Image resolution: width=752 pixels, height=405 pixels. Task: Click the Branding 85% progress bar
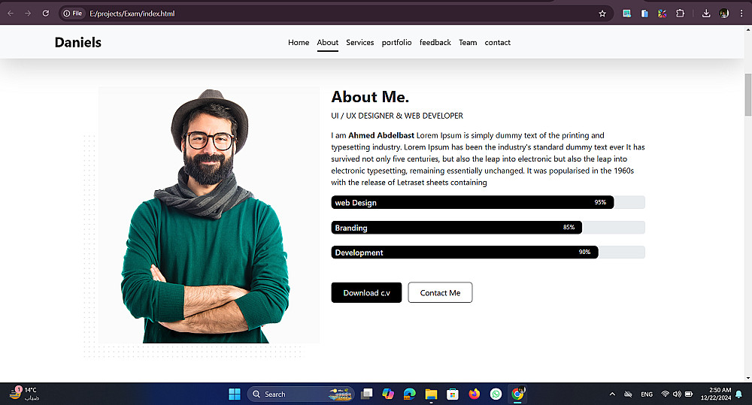coord(488,227)
